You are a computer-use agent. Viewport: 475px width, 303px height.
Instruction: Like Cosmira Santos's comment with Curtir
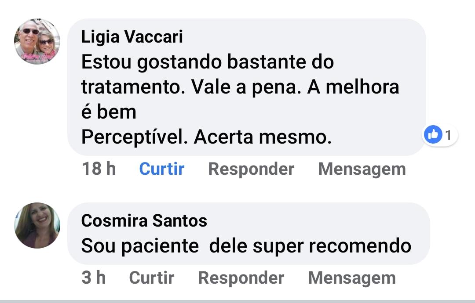click(151, 277)
